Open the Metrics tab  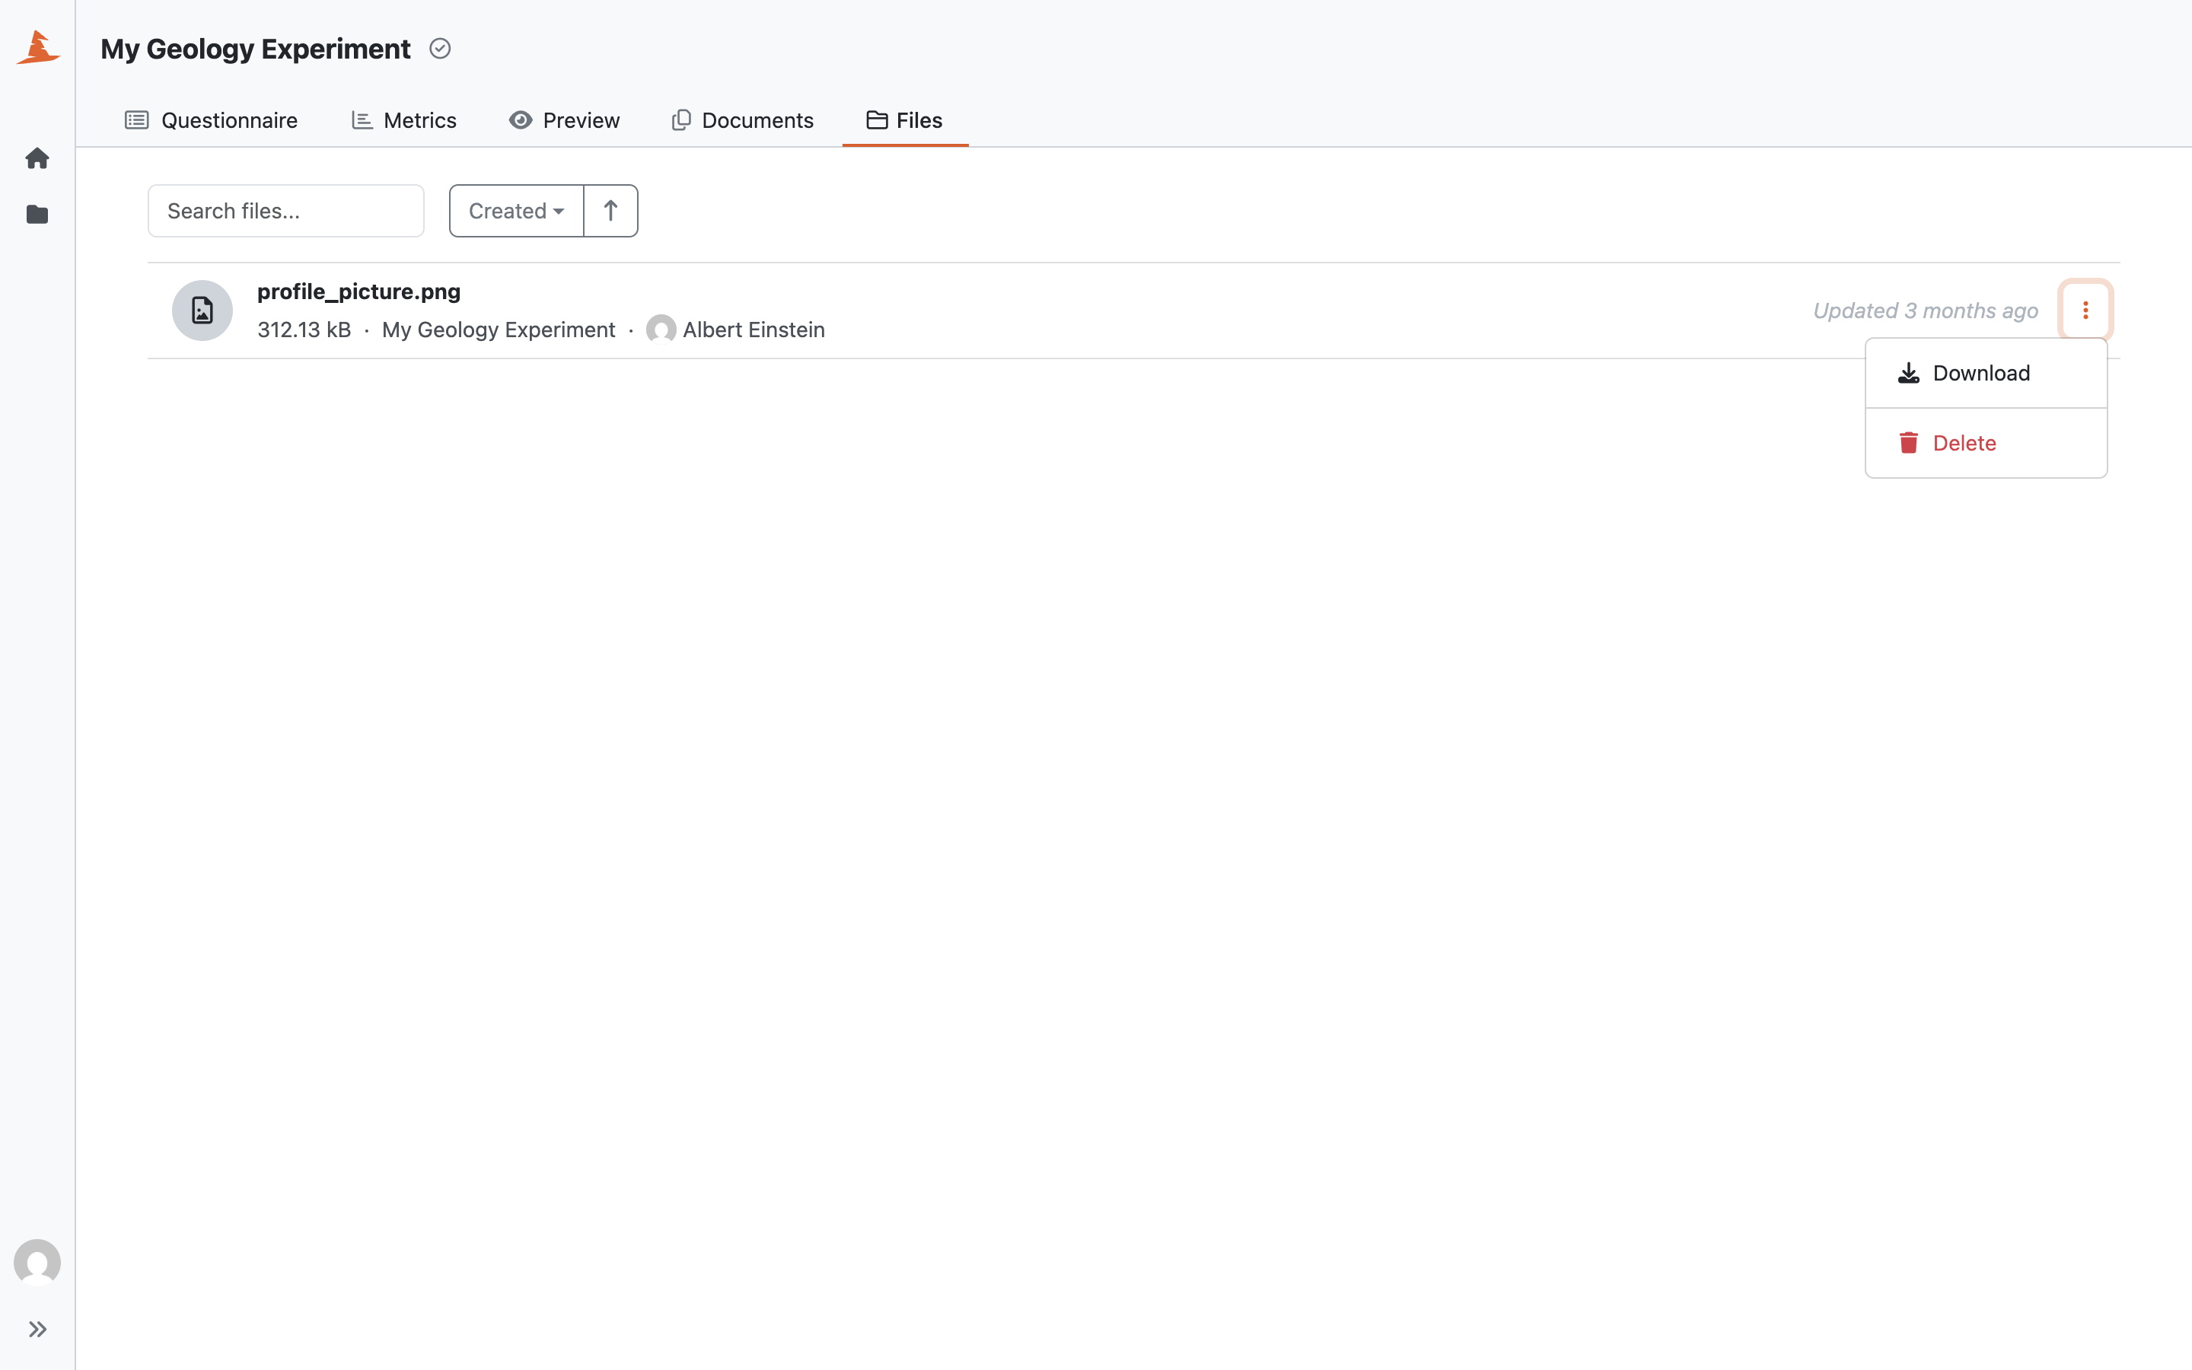coord(404,120)
